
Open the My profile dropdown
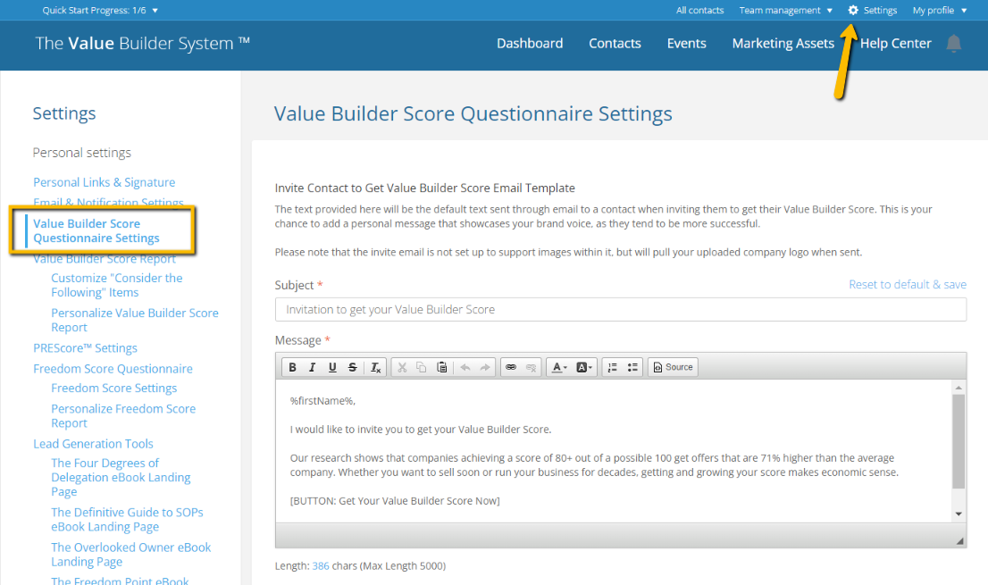point(940,10)
